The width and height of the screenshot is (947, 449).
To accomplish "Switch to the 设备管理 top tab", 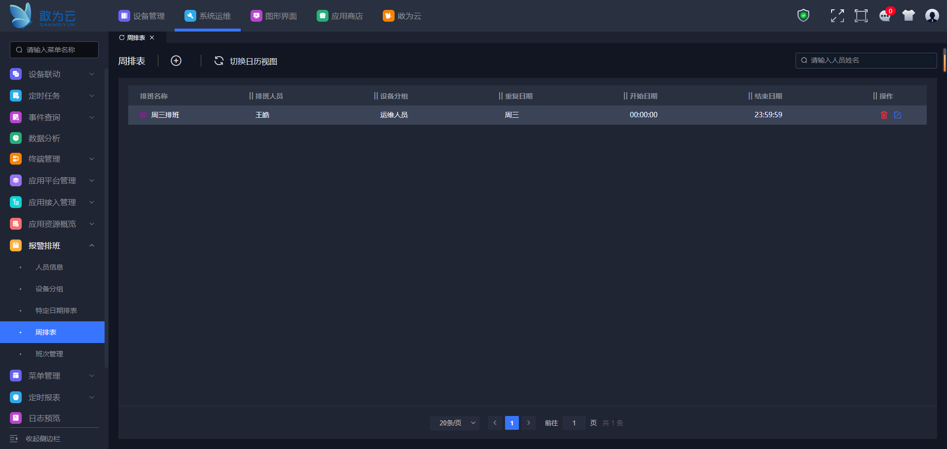I will 142,16.
